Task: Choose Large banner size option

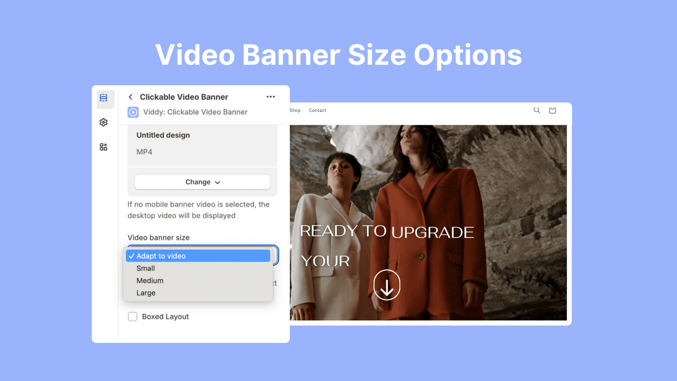Action: click(x=146, y=293)
